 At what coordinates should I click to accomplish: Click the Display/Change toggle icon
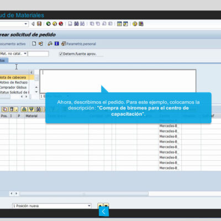pos(50,44)
